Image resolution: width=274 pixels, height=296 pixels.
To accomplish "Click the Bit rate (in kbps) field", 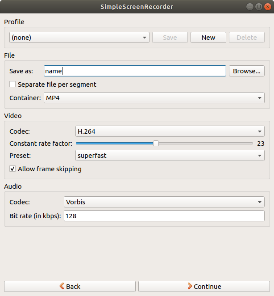I will (x=164, y=216).
